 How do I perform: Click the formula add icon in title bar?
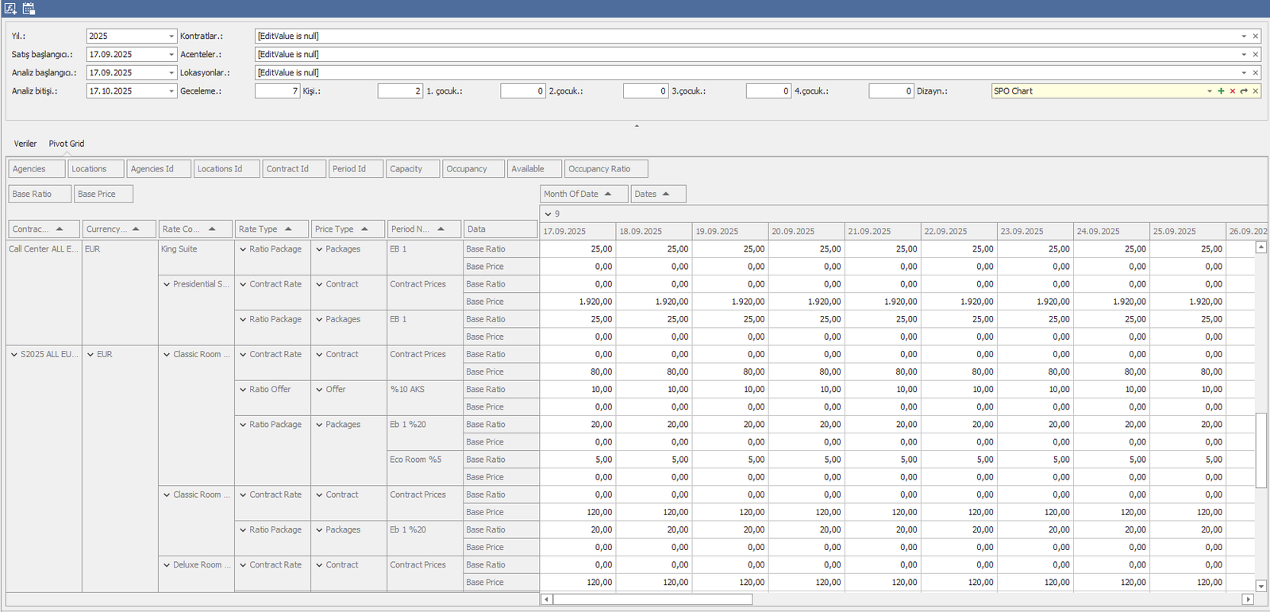coord(10,9)
